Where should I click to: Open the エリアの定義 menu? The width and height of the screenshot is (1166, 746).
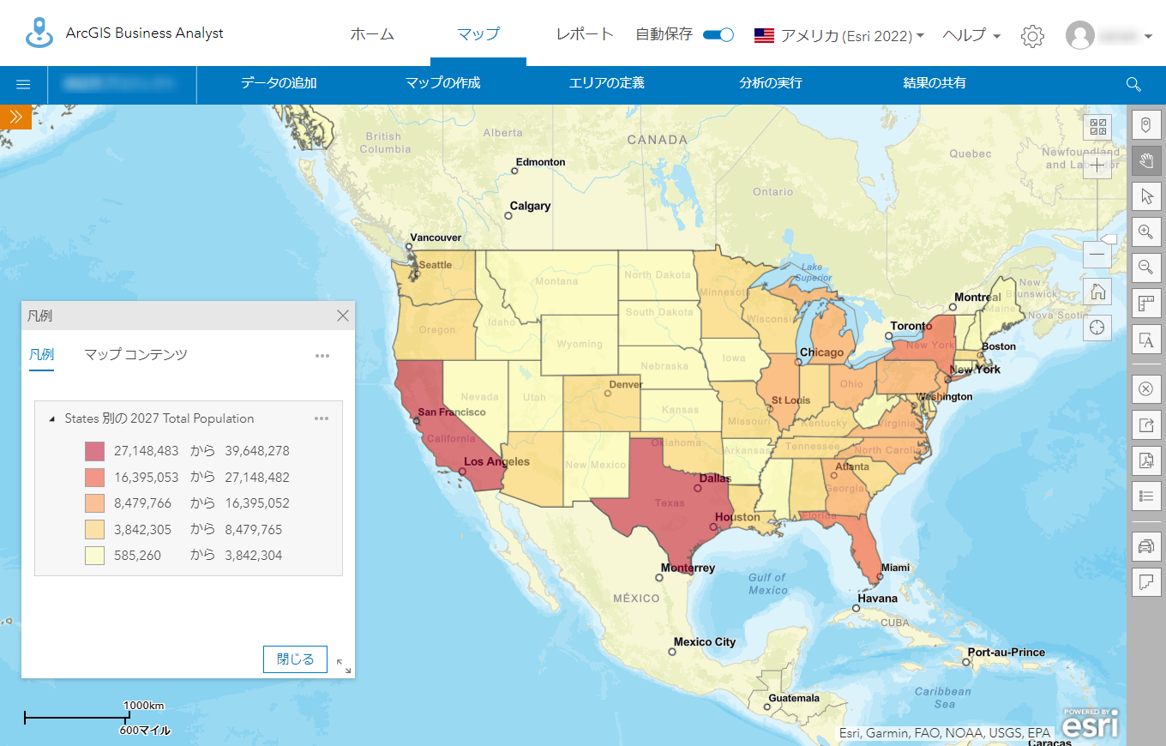pos(606,83)
